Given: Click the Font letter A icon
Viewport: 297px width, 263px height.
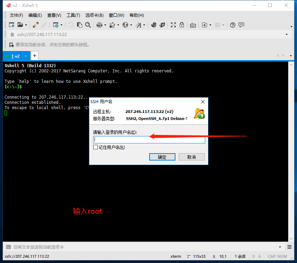Looking at the screenshot, I should [x=139, y=25].
